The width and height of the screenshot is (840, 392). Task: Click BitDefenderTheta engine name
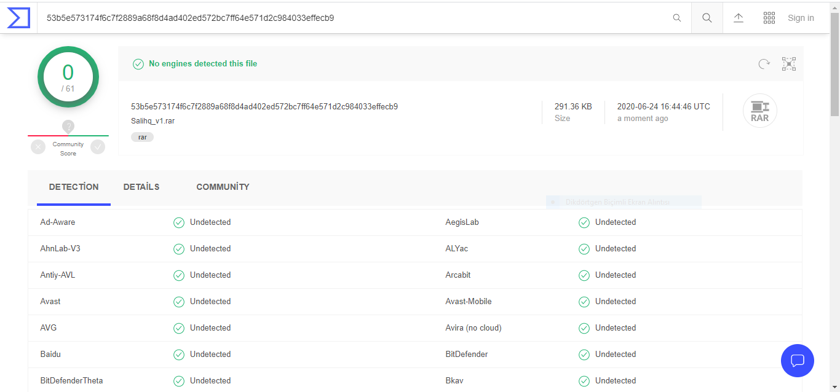[71, 380]
